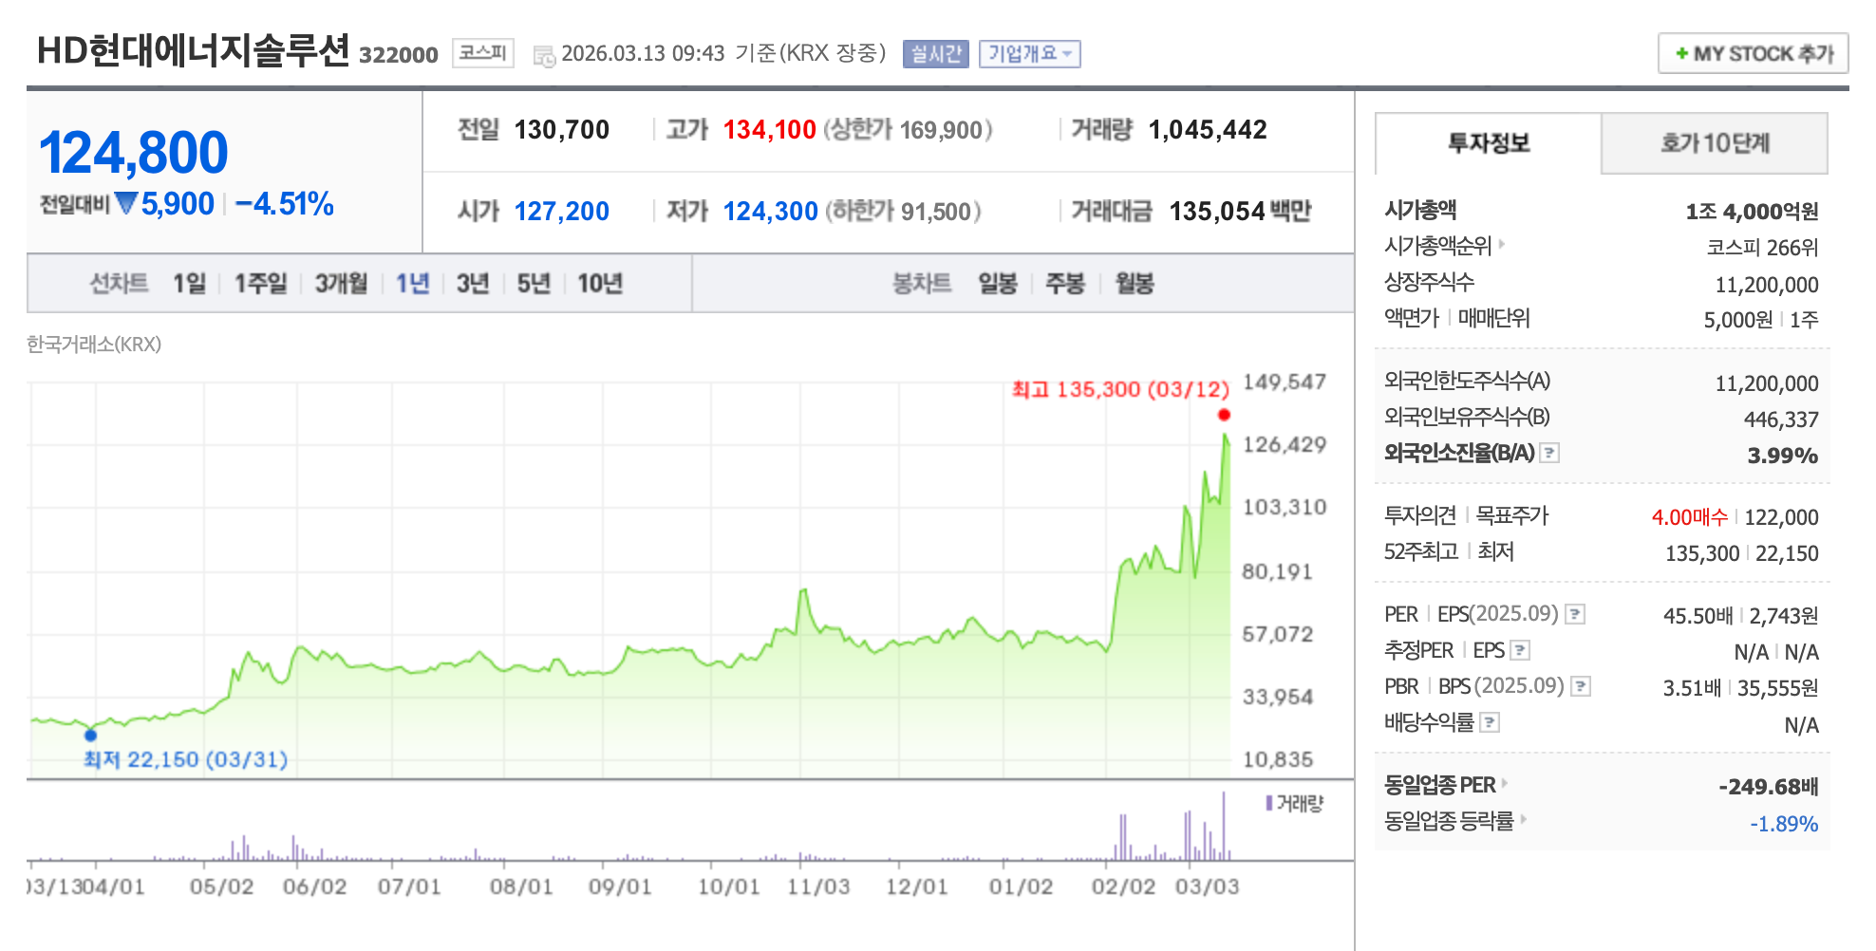This screenshot has width=1876, height=951.
Task: Switch to the 투자정보 tab
Action: 1489,143
